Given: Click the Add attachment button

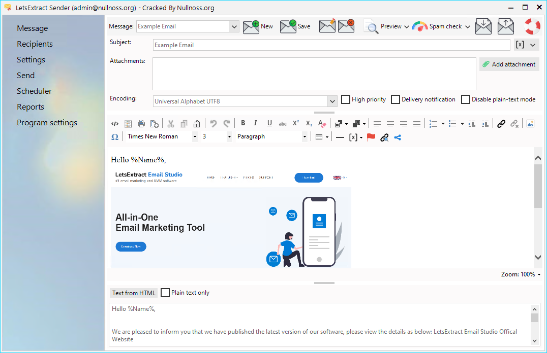Looking at the screenshot, I should pyautogui.click(x=509, y=64).
